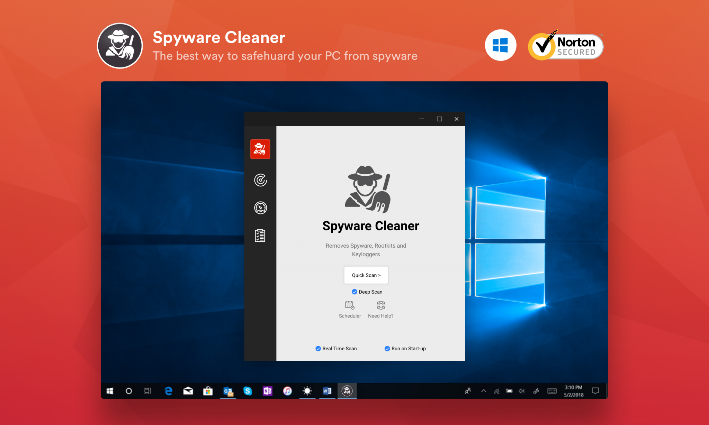Image resolution: width=709 pixels, height=425 pixels.
Task: Open the Action Center notifications icon
Action: (595, 391)
